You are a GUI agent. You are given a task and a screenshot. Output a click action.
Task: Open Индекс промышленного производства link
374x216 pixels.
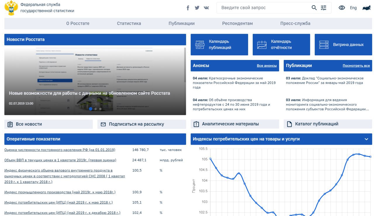tap(60, 192)
